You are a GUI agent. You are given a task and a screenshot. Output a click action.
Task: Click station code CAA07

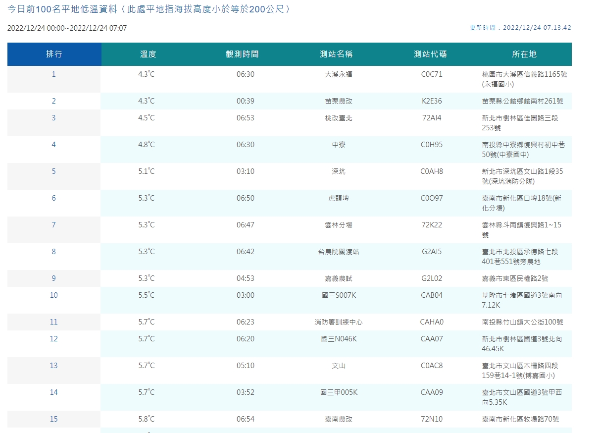[432, 339]
